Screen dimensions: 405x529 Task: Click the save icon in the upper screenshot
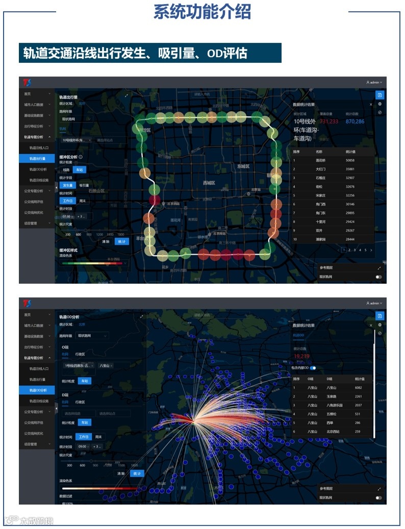point(380,95)
